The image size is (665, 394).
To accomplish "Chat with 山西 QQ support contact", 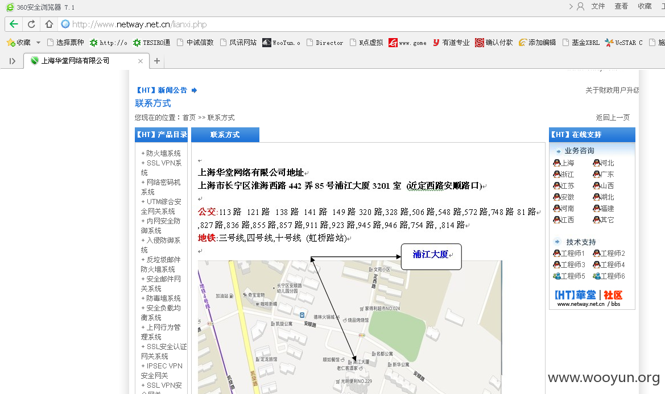I will (x=604, y=186).
